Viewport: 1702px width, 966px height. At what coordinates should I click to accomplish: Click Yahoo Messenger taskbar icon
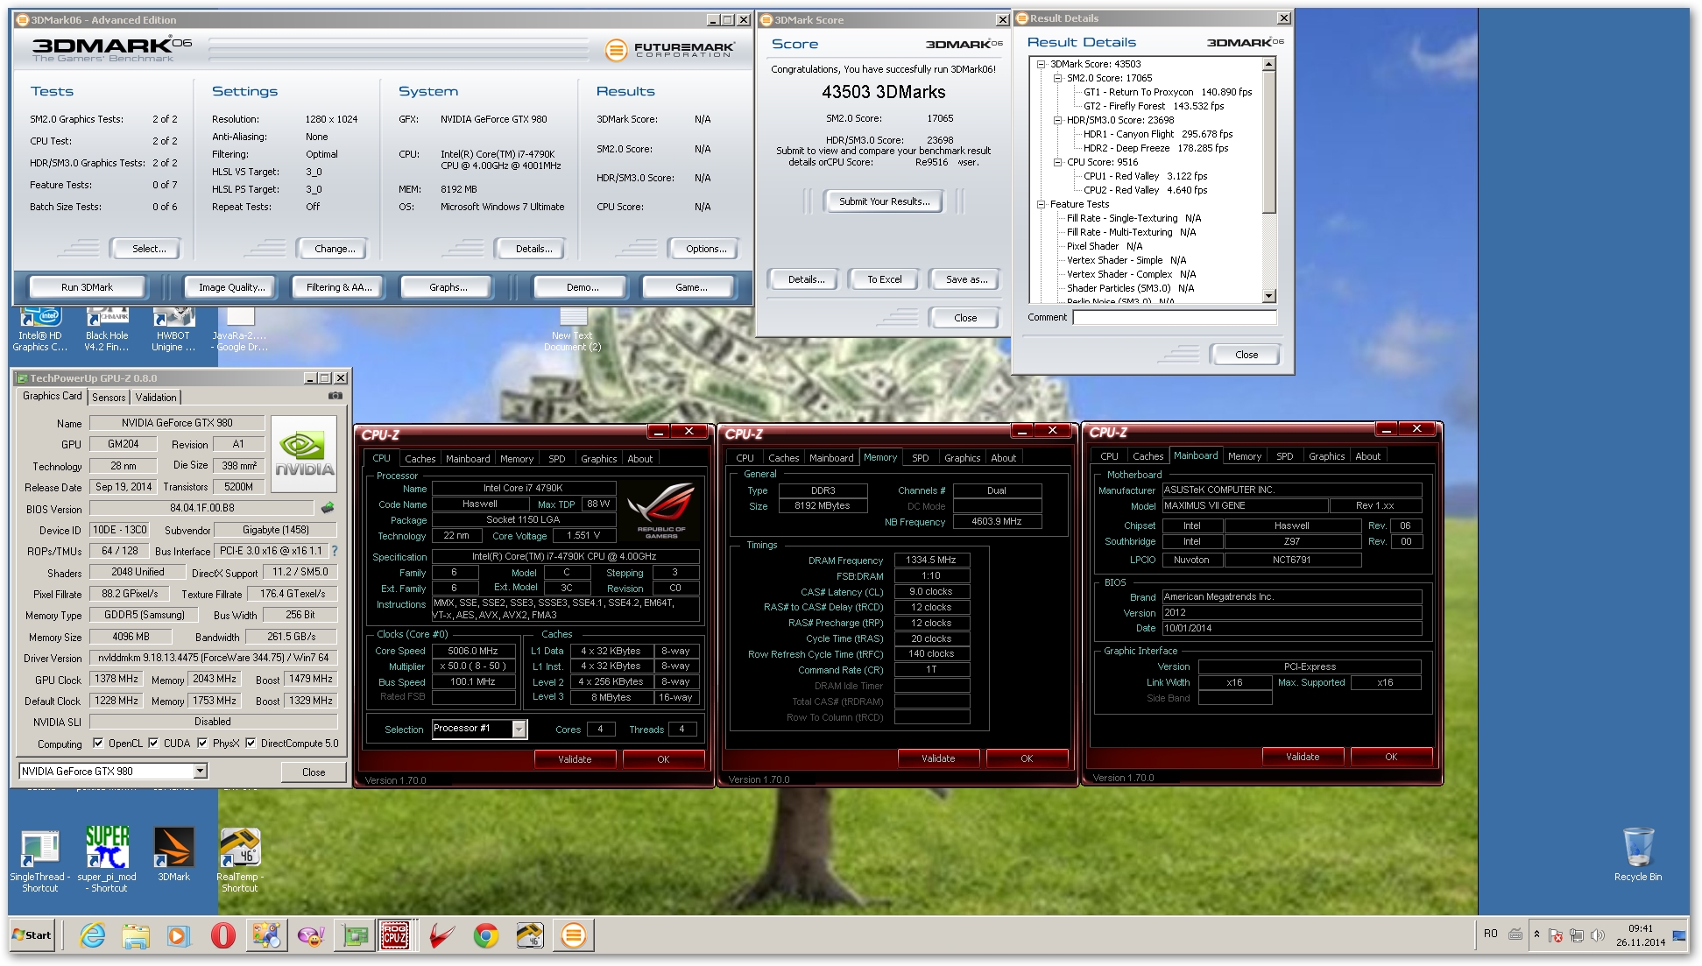click(310, 935)
